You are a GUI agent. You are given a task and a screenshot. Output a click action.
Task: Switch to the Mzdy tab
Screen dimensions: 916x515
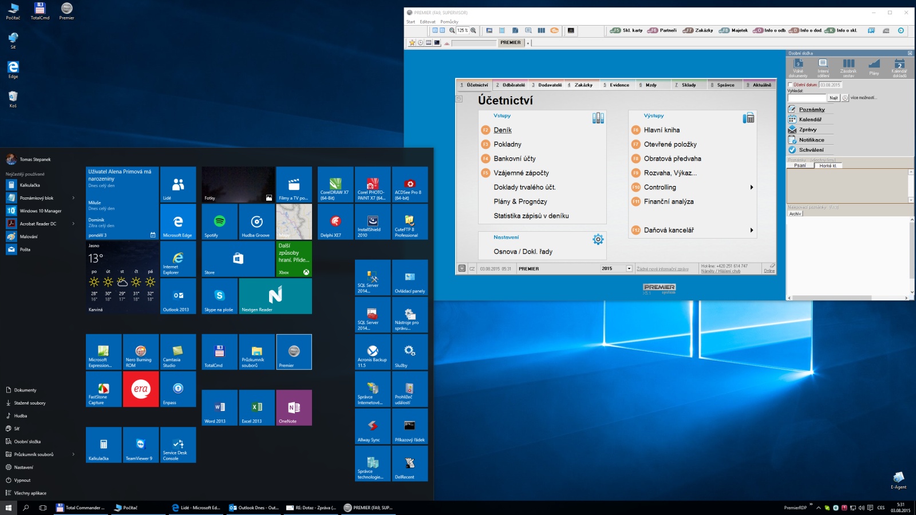coord(653,85)
